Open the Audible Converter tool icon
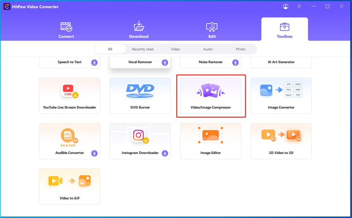 69,138
